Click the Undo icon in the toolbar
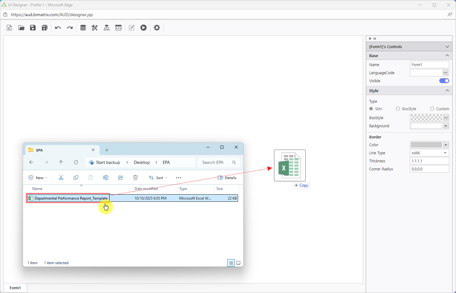Image resolution: width=456 pixels, height=293 pixels. [x=58, y=28]
